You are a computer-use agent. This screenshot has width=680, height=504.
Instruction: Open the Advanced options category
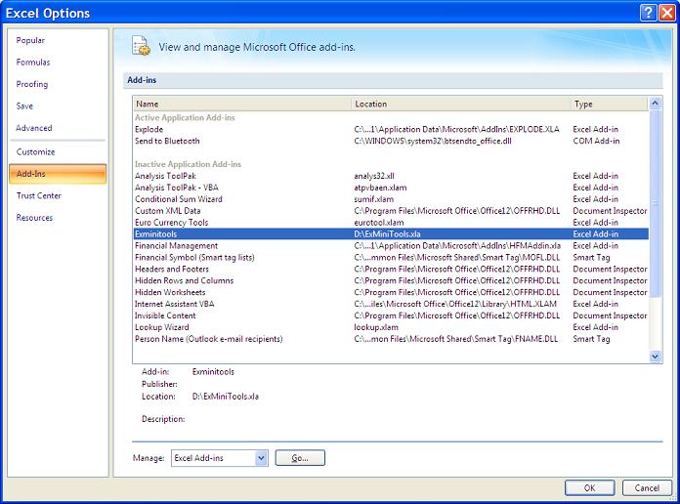(x=34, y=128)
